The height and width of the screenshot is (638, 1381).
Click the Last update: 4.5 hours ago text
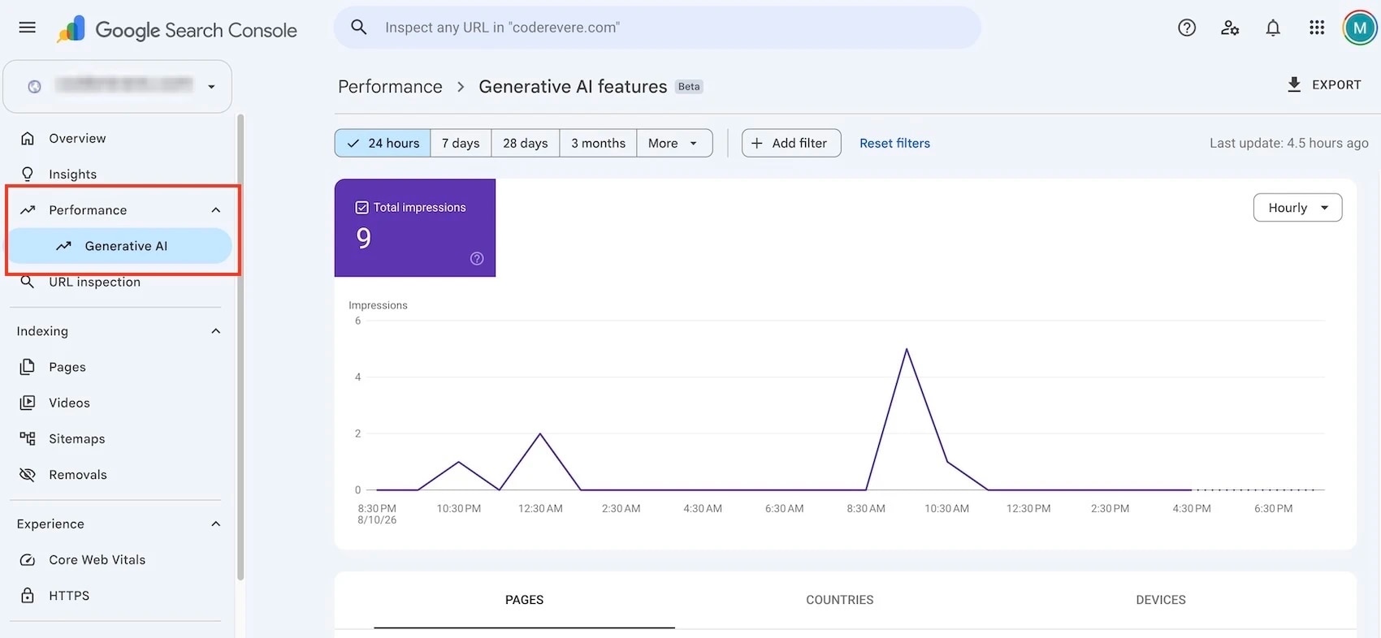click(x=1289, y=143)
